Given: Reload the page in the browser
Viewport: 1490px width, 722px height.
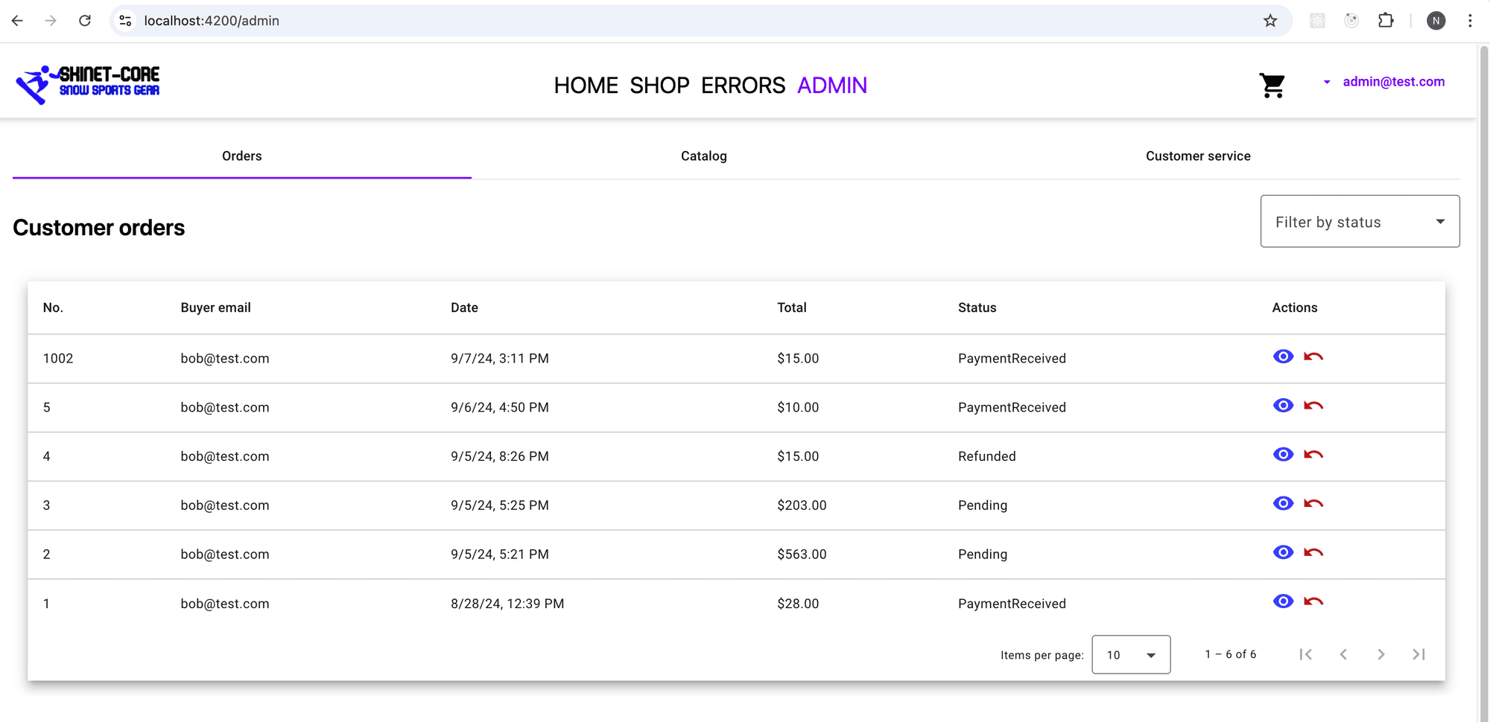Looking at the screenshot, I should (85, 21).
